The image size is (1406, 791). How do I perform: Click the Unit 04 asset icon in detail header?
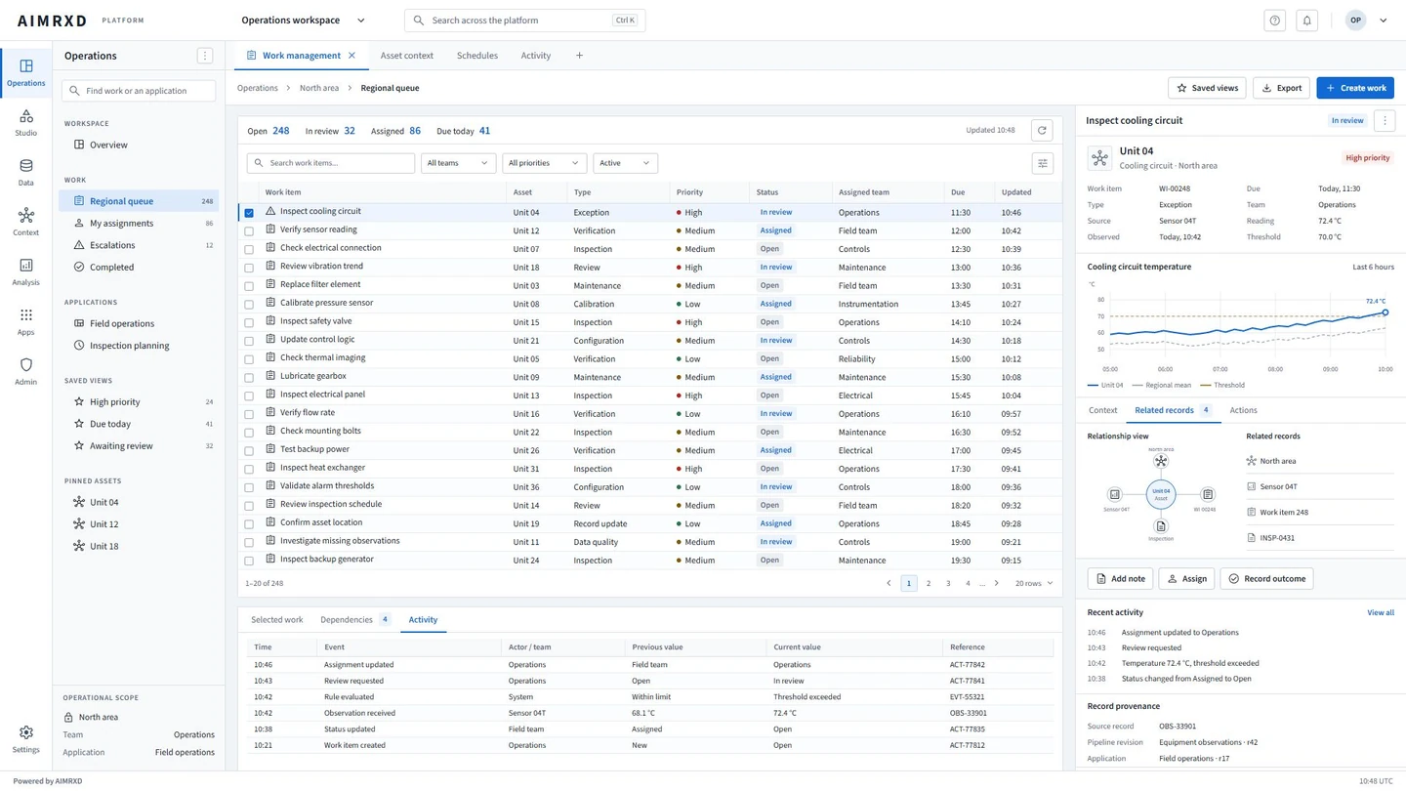click(x=1099, y=157)
